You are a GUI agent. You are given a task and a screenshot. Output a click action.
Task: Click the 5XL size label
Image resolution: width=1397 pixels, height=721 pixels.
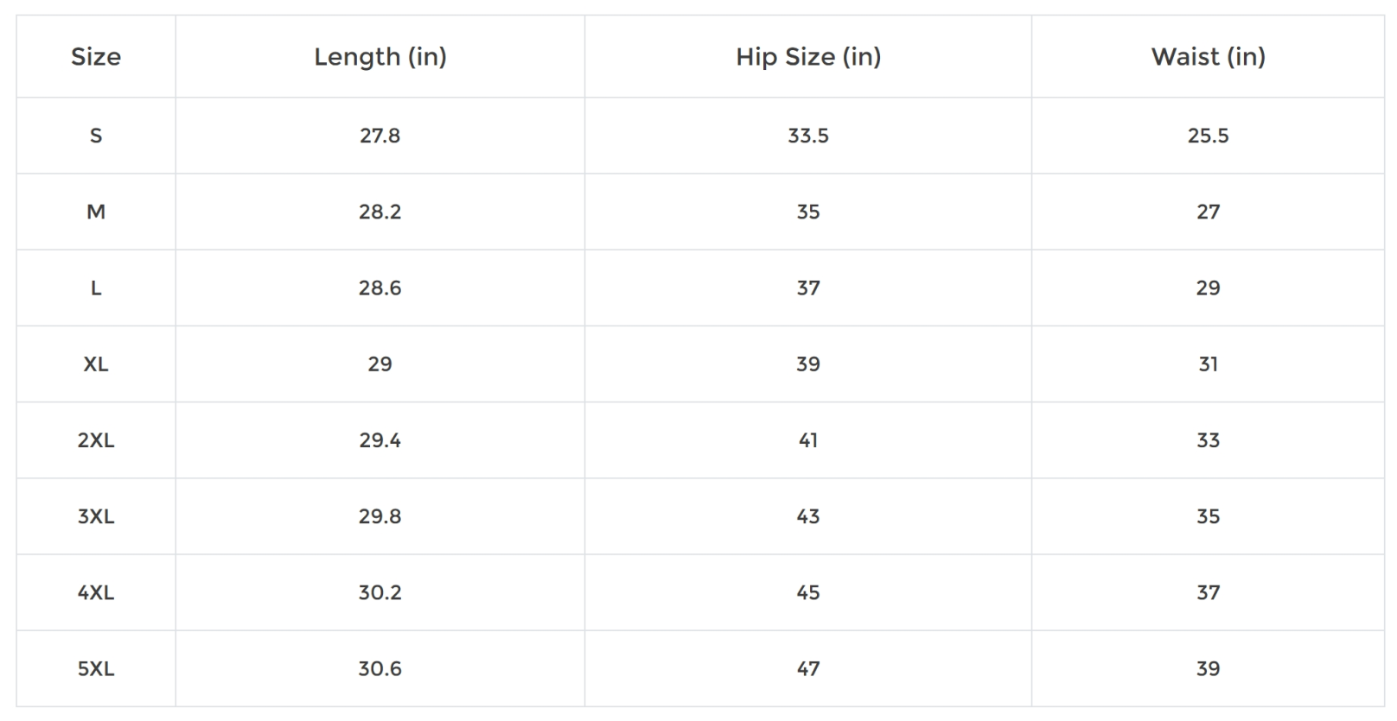click(x=96, y=668)
